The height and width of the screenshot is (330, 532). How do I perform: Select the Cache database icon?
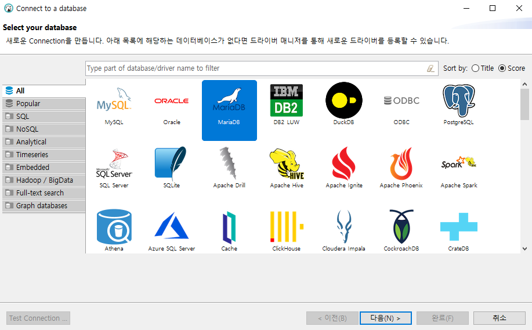(229, 227)
